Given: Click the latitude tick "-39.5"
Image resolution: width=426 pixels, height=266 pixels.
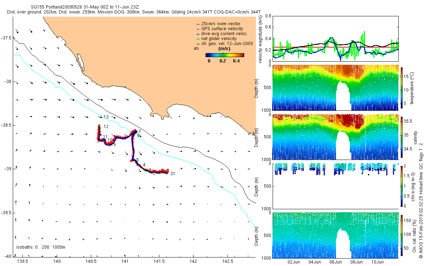Looking at the screenshot, I should 6,213.
